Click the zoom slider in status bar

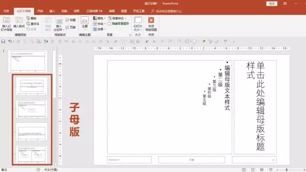[x=286, y=170]
